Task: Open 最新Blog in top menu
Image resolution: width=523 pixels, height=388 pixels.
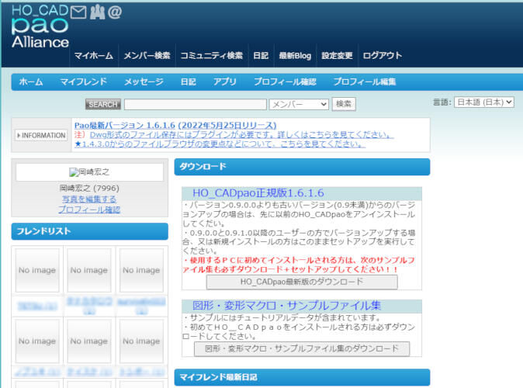Action: pos(295,55)
